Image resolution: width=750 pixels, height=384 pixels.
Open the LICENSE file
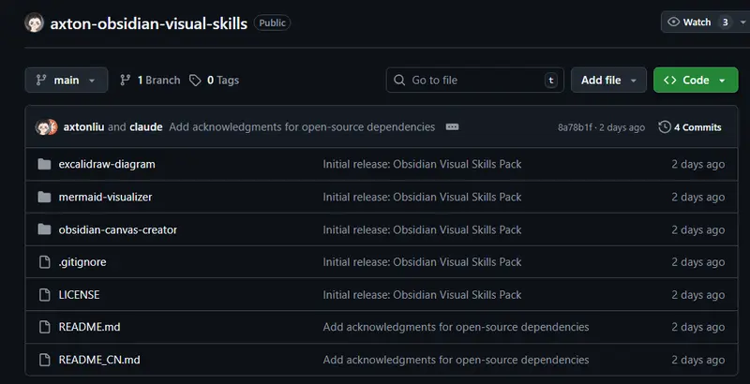click(79, 295)
